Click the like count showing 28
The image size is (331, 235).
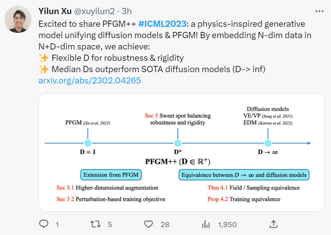(165, 224)
